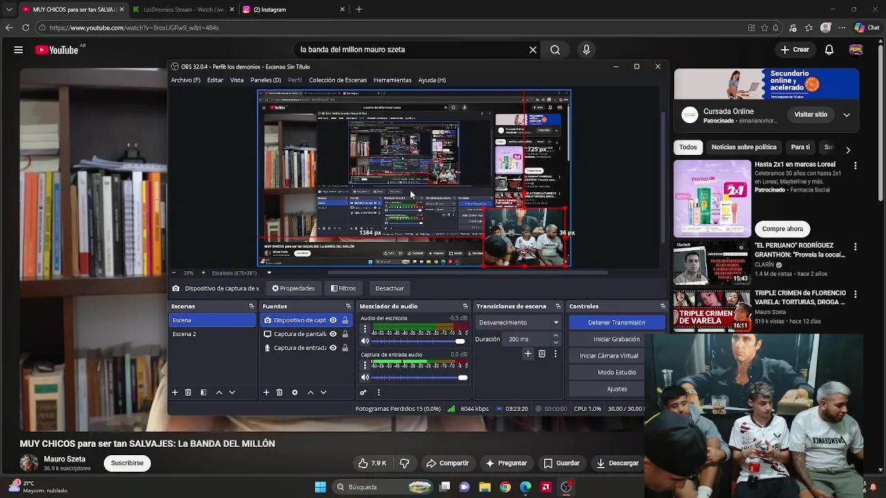This screenshot has width=886, height=498.
Task: Move scene down in Escenas panel
Action: pyautogui.click(x=232, y=392)
